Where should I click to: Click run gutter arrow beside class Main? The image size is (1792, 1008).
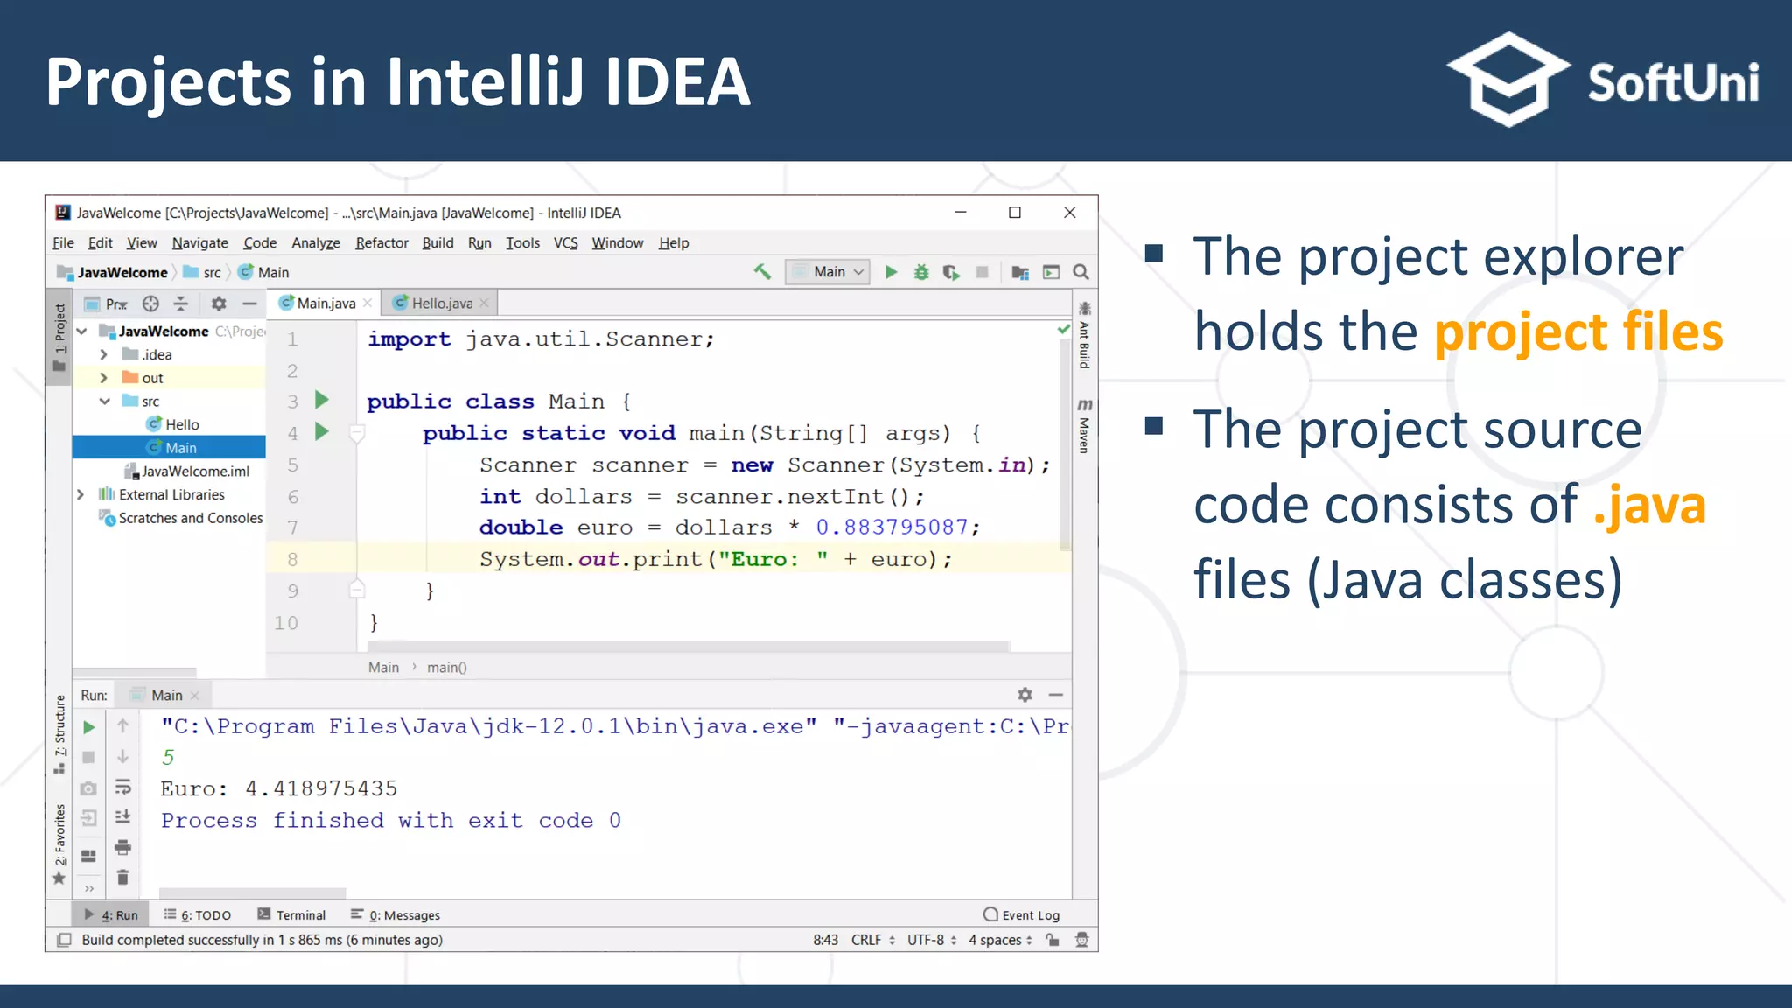coord(322,400)
